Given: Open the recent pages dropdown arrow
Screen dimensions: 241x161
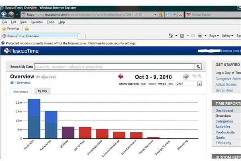Looking at the screenshot, I should [17, 15].
